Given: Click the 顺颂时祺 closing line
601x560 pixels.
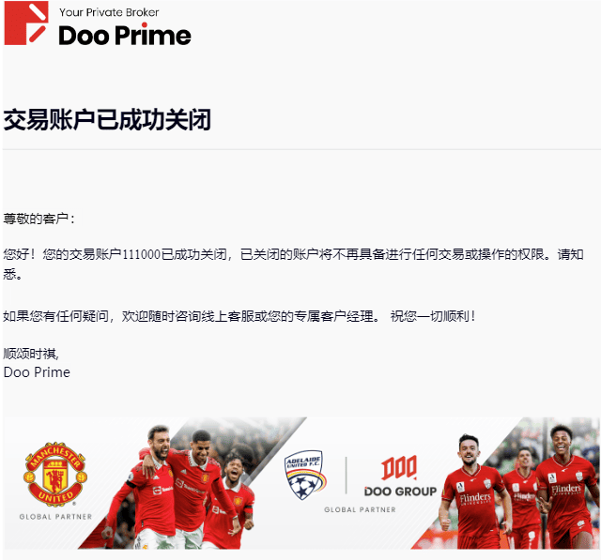Looking at the screenshot, I should click(x=31, y=354).
